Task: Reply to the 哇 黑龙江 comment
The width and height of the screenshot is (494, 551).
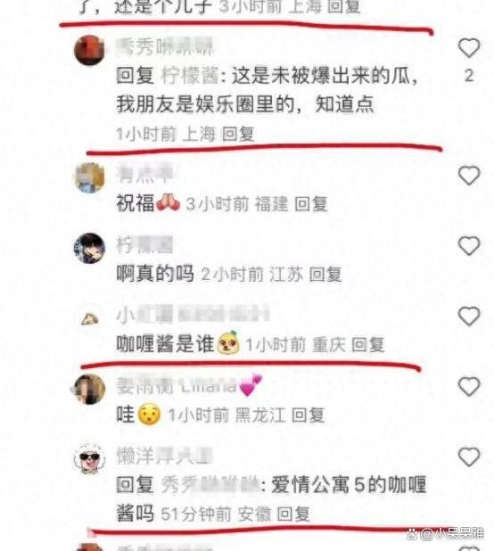Action: (x=308, y=415)
